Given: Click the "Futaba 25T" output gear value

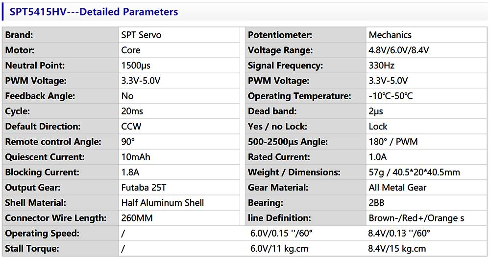Looking at the screenshot, I should pyautogui.click(x=144, y=188).
